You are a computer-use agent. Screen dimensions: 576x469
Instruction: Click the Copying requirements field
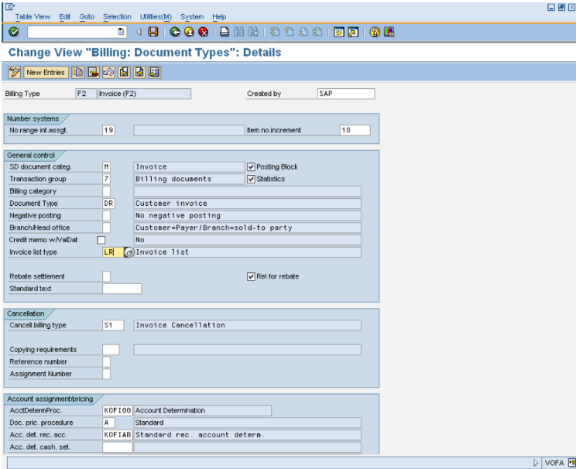(111, 350)
